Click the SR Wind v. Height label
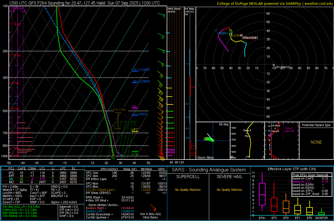This screenshot has height=221, width=334. (x=275, y=128)
